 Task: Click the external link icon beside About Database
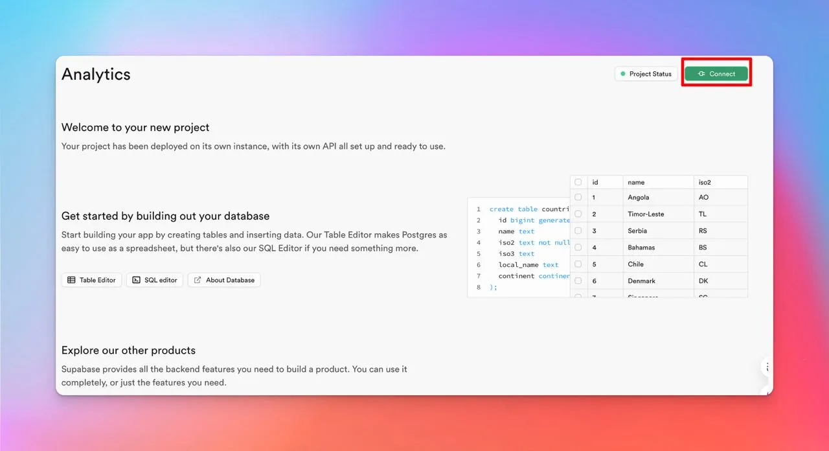(x=198, y=280)
